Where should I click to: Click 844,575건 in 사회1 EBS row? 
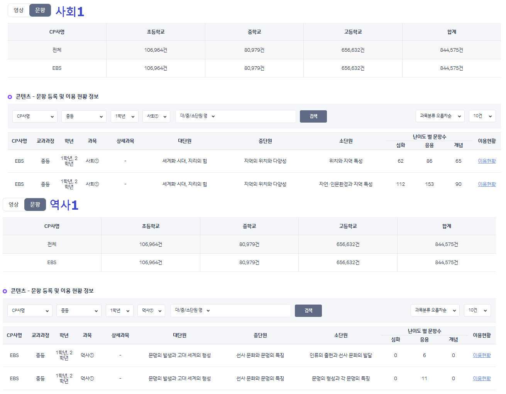pos(452,68)
